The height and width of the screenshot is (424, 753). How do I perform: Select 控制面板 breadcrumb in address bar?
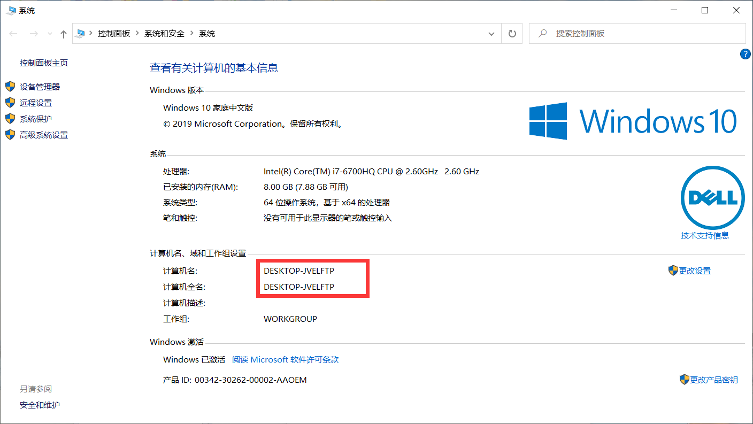pyautogui.click(x=114, y=33)
